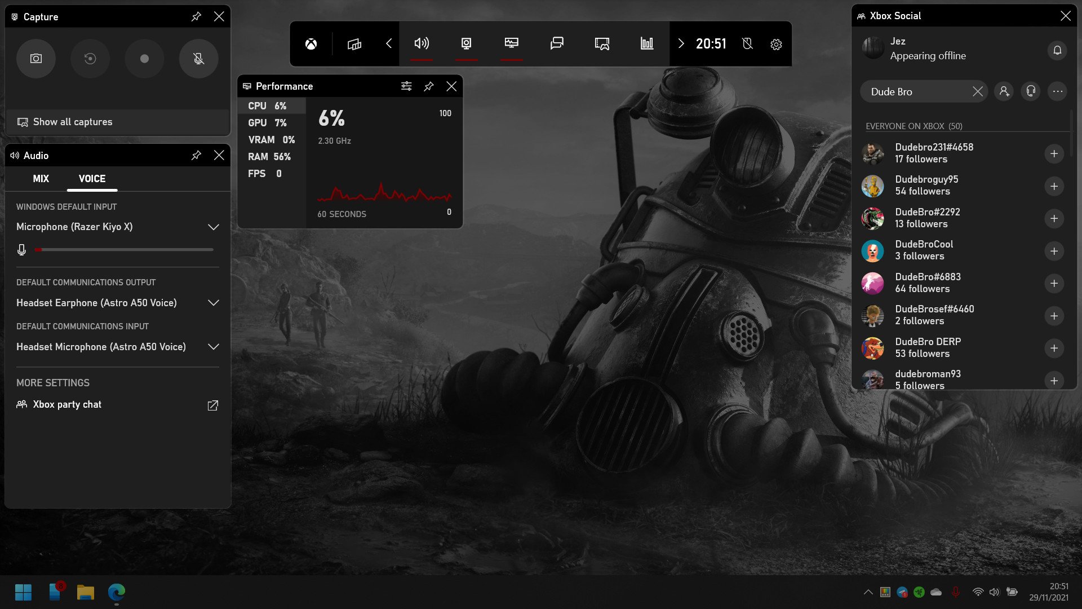This screenshot has width=1082, height=609.
Task: Mute the microphone icon beside the slider
Action: (21, 249)
